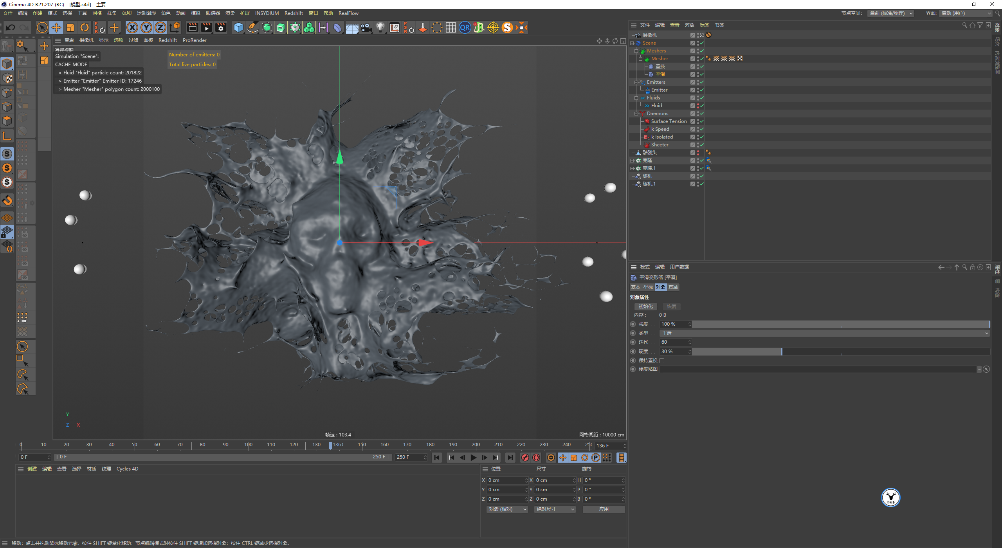The width and height of the screenshot is (1002, 548).
Task: Click the 迭代 iterations input field
Action: coord(675,342)
